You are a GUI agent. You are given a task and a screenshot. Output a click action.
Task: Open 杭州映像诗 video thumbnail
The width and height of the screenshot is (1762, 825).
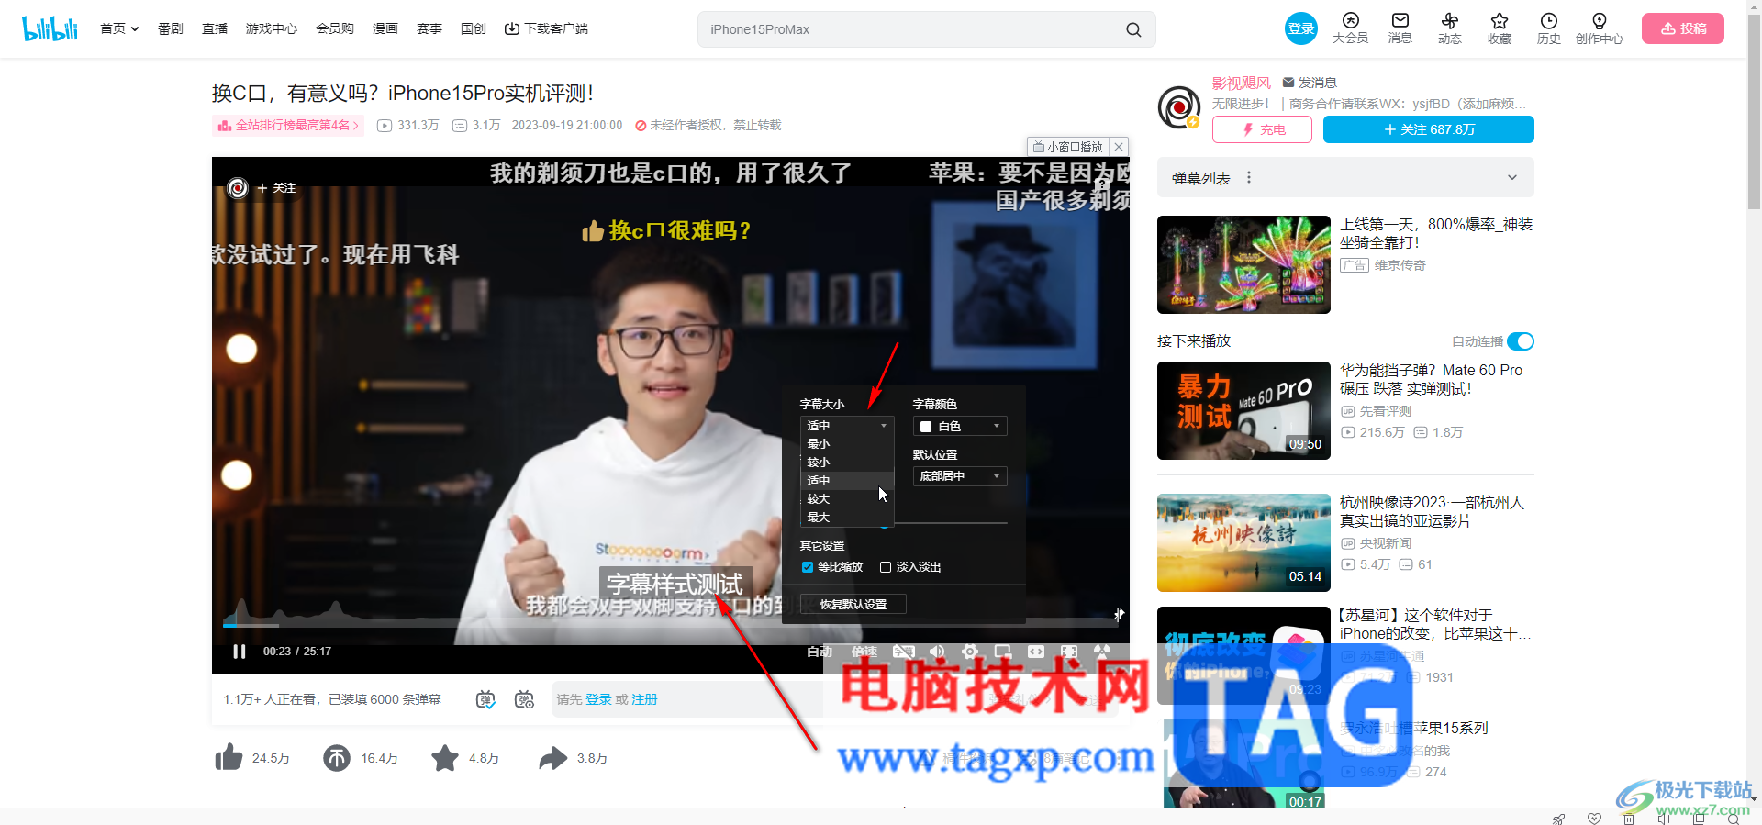coord(1243,542)
